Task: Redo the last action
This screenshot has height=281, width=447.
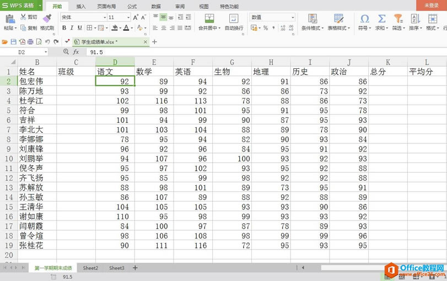Action: pyautogui.click(x=56, y=42)
